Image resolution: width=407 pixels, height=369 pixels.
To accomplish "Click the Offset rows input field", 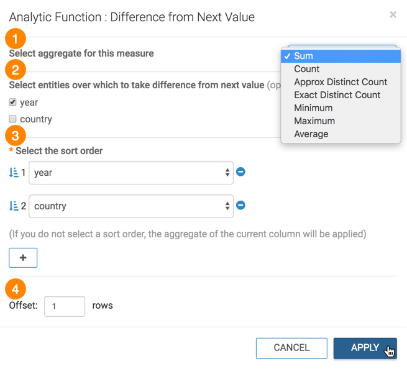I will [65, 306].
